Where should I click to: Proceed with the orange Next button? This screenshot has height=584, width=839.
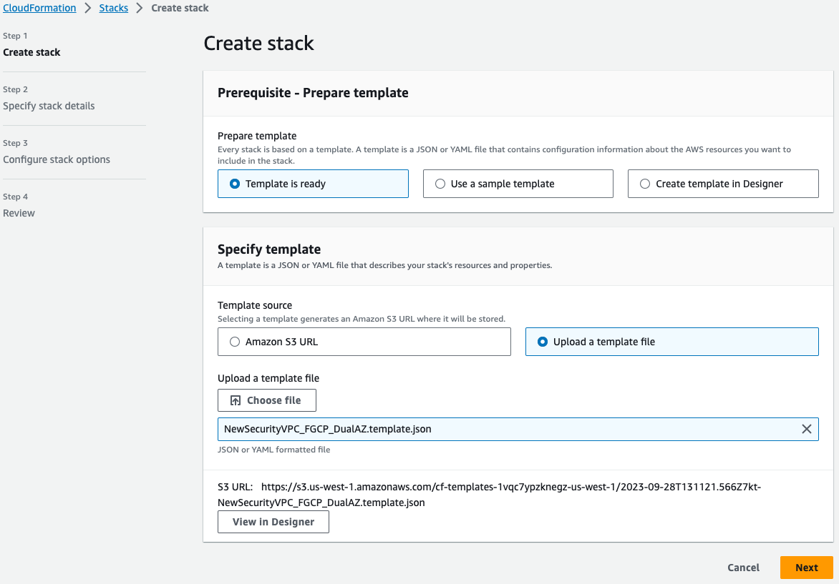coord(806,568)
